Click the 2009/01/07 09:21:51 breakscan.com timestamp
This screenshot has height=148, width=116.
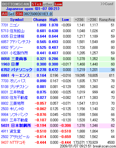(x=88, y=146)
